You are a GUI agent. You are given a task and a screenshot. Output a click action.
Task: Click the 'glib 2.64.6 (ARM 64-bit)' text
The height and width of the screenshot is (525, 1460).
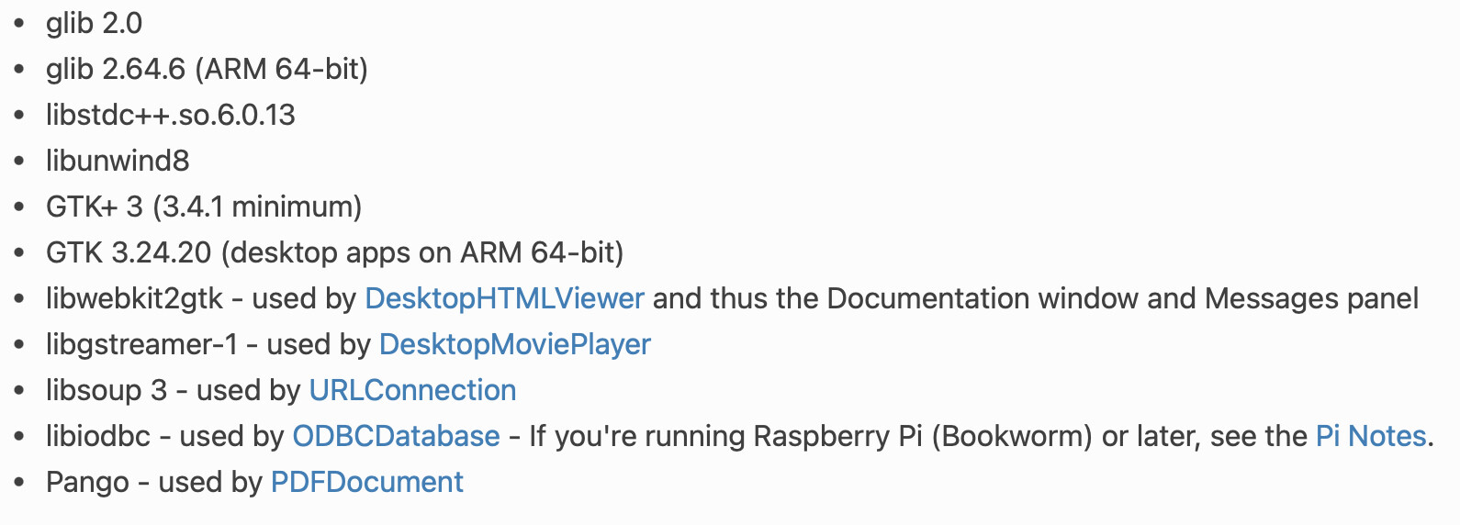[207, 69]
